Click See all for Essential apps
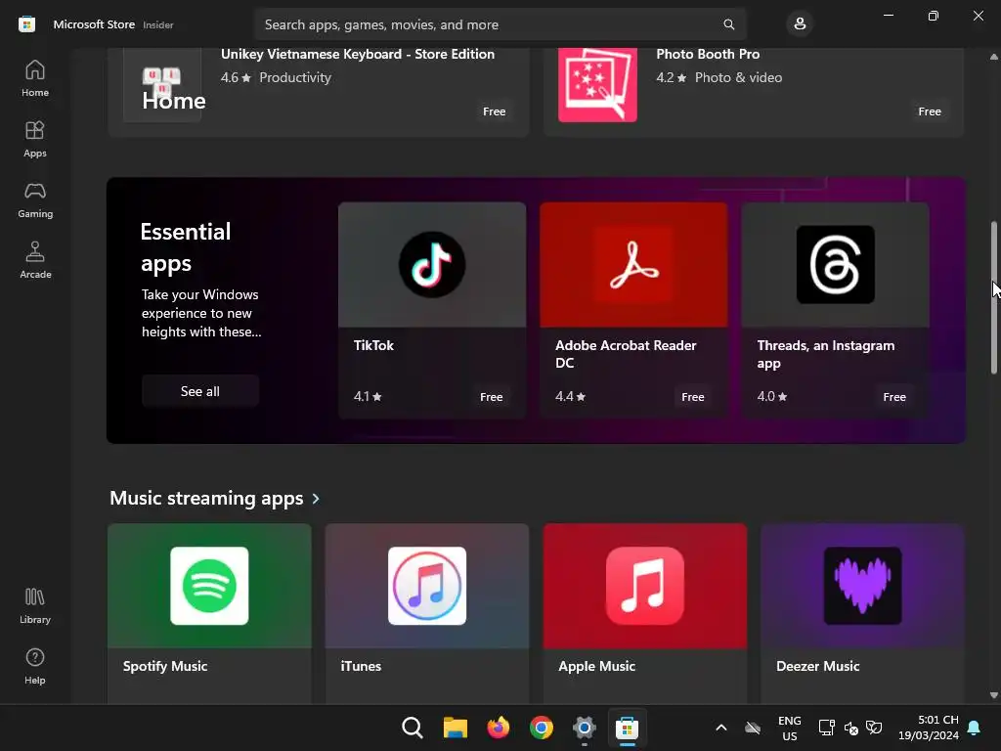Viewport: 1001px width, 751px height. click(199, 391)
